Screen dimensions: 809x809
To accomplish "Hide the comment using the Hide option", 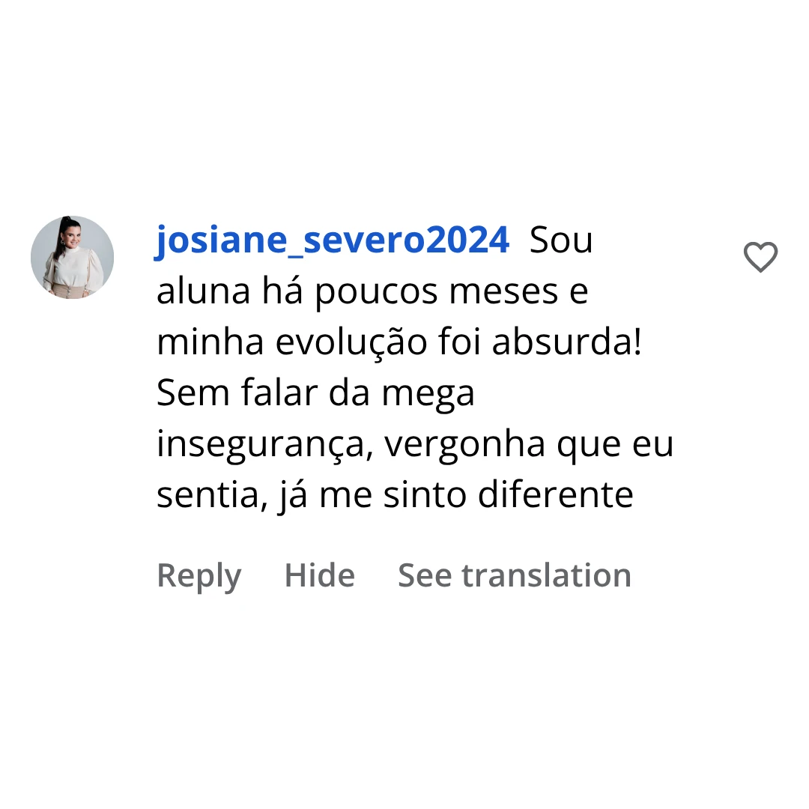I will click(319, 575).
